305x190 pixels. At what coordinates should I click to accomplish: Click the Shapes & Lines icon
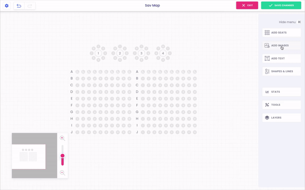pos(267,71)
